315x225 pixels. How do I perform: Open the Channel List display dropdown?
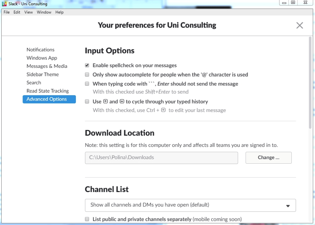[190, 205]
